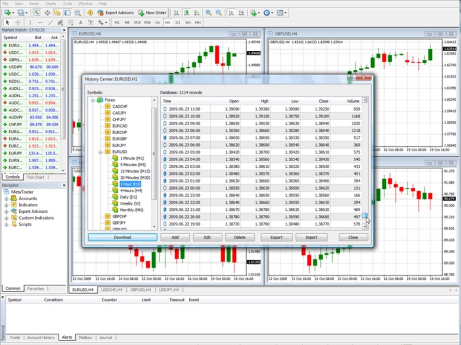Zoom out on the chart

point(219,12)
